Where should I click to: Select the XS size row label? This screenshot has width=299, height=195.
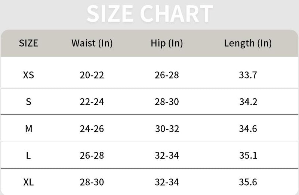(28, 75)
